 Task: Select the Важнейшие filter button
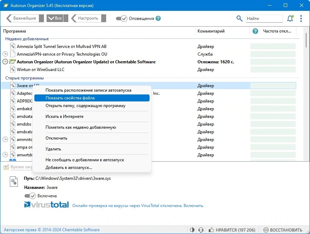tap(25, 18)
